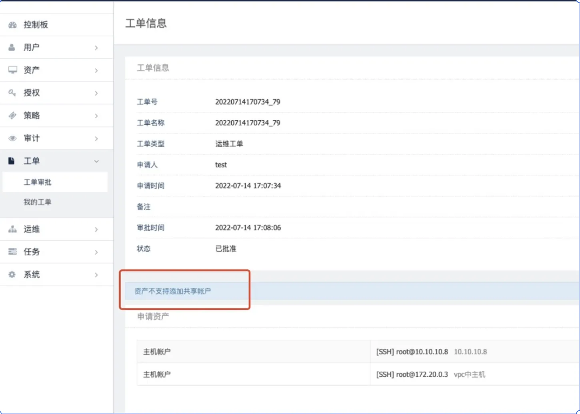Open the 工单审批 menu item

[x=37, y=182]
